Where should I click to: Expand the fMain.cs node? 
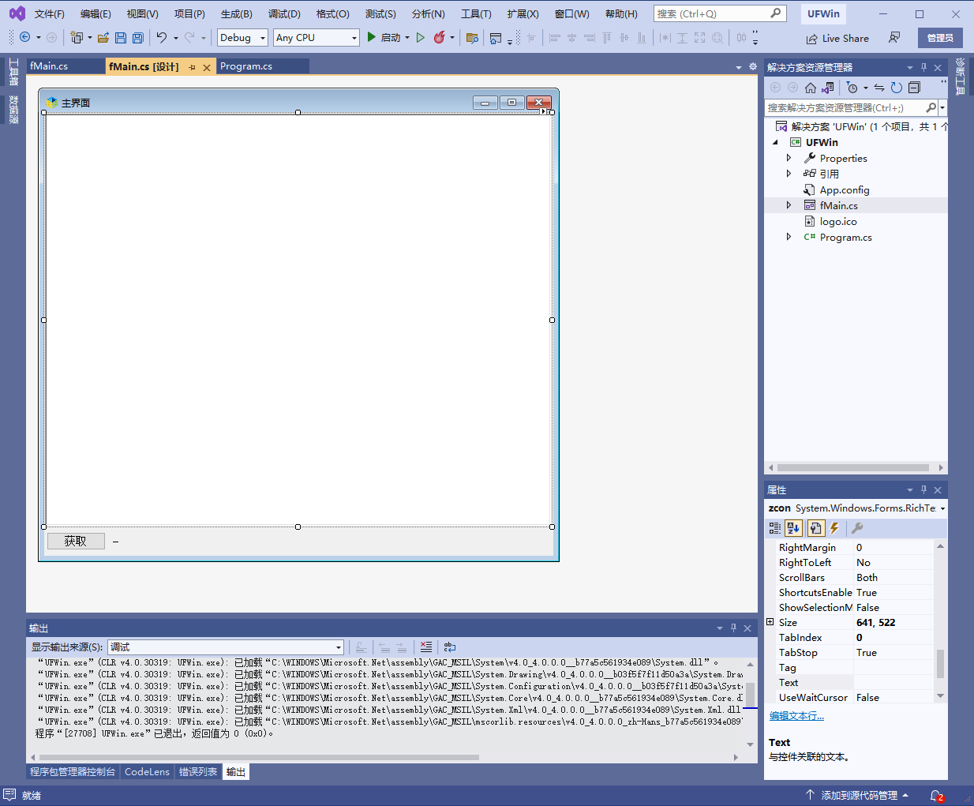pos(789,205)
